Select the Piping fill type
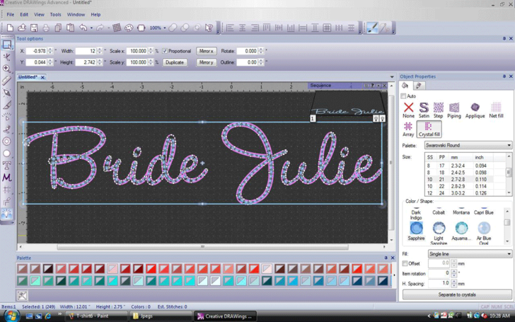 point(454,110)
